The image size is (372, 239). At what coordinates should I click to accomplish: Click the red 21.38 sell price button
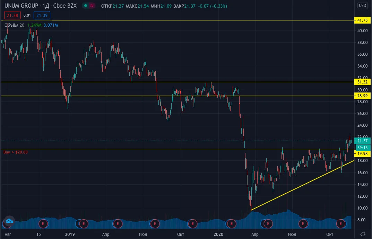point(12,15)
